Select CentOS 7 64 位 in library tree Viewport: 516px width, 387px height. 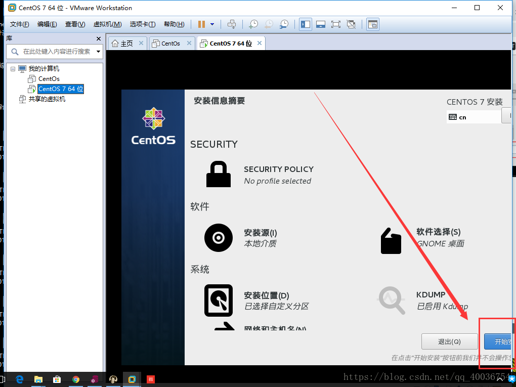(x=61, y=89)
